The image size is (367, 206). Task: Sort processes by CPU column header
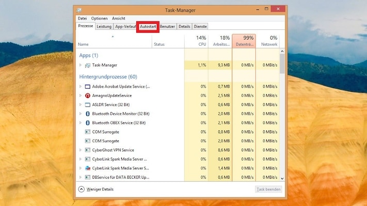(197, 41)
